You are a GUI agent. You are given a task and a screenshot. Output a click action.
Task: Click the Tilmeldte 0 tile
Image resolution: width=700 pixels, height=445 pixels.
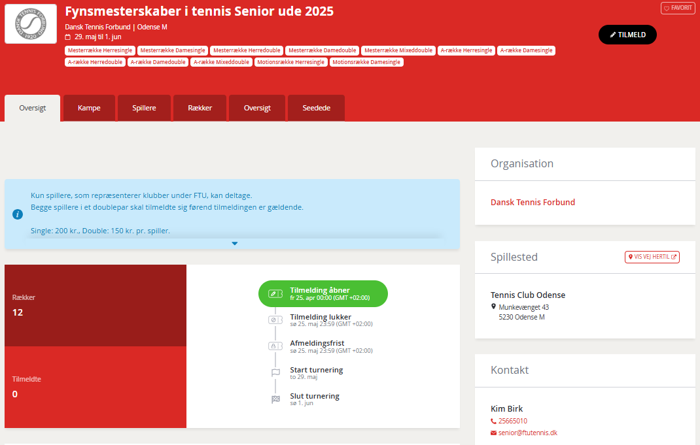tap(96, 387)
